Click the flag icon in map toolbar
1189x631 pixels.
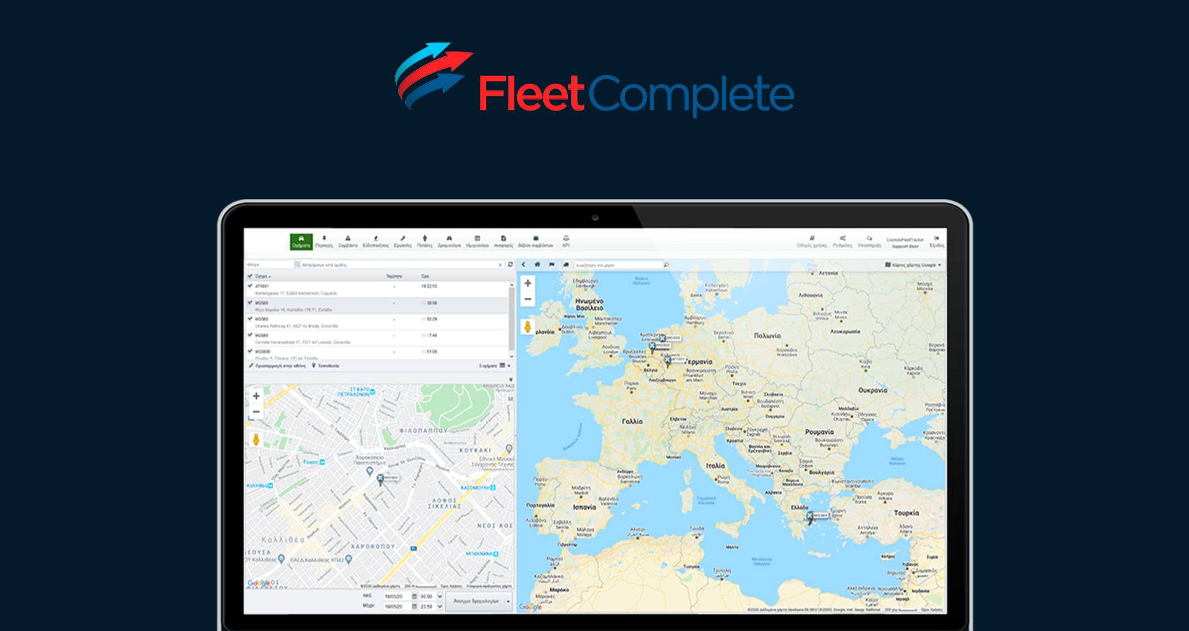552,265
